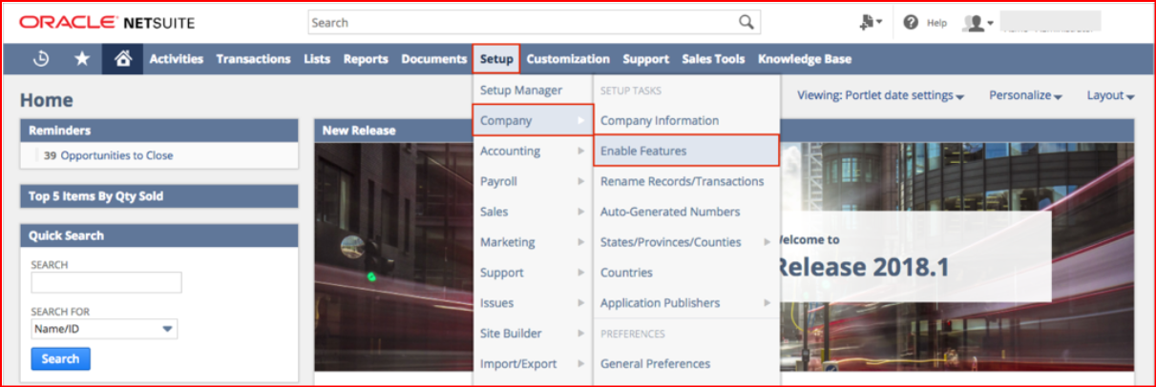Open the Search For Name/ID dropdown
Screen dimensions: 1156x387
click(x=104, y=329)
